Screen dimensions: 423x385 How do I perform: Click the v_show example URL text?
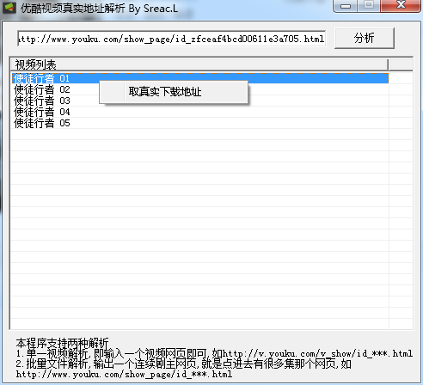coord(317,353)
